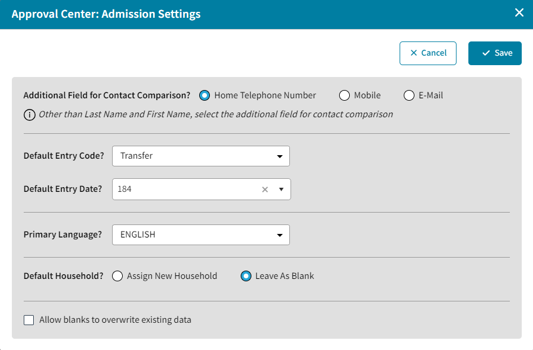Click the Default Household? label
Screen dimensions: 533x350
click(63, 276)
